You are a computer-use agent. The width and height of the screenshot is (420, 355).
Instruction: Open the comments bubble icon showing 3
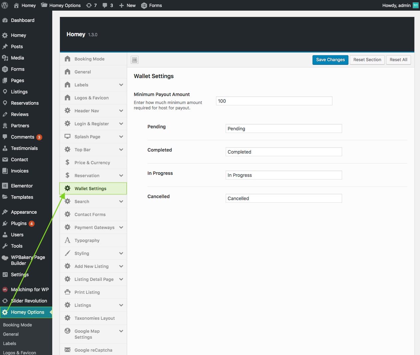[x=105, y=6]
